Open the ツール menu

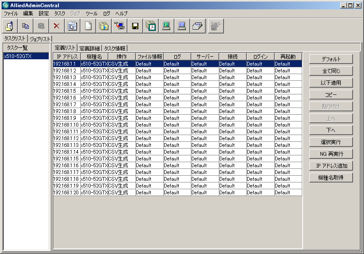[x=91, y=14]
